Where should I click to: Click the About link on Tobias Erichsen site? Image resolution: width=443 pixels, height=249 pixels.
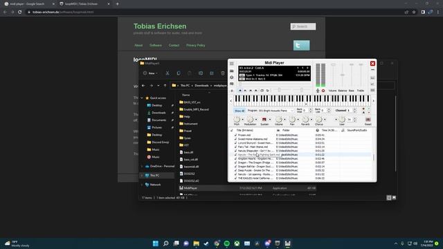[x=138, y=45]
